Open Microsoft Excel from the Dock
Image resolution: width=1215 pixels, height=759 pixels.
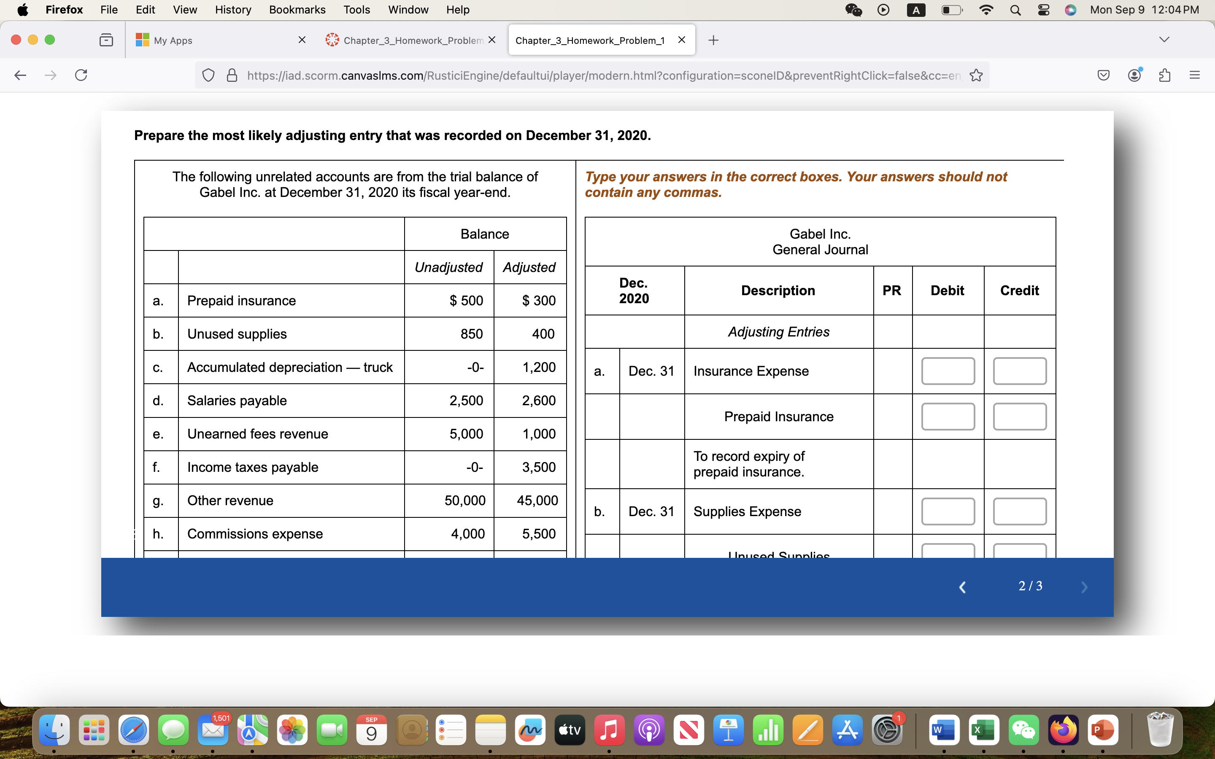click(984, 731)
